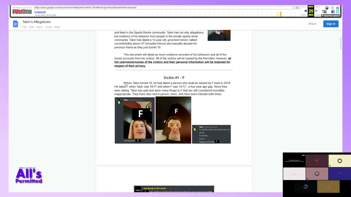351x197 pixels.
Task: Click the Talon's Allegations document title
Action: [x=36, y=22]
